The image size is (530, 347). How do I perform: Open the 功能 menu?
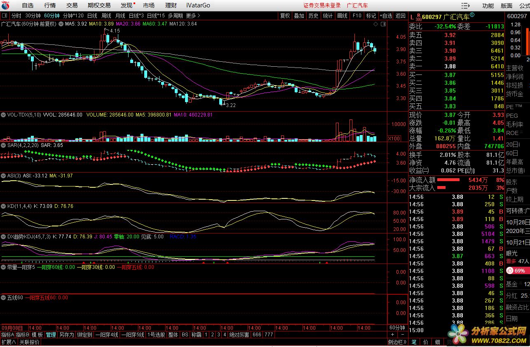pos(488,6)
